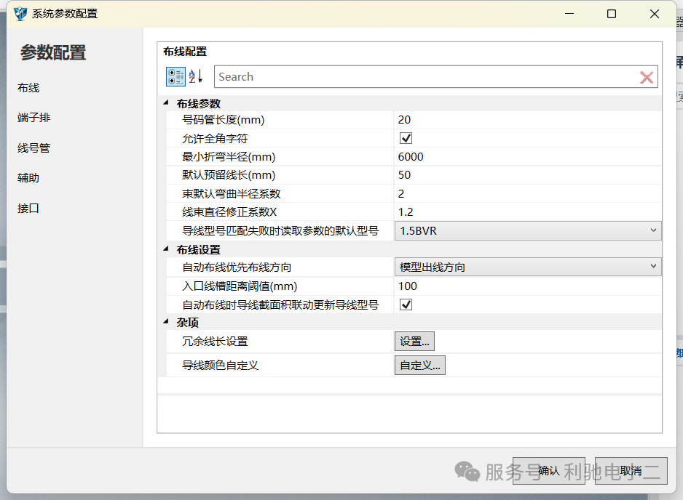Click the app icon in the title bar

coord(20,14)
